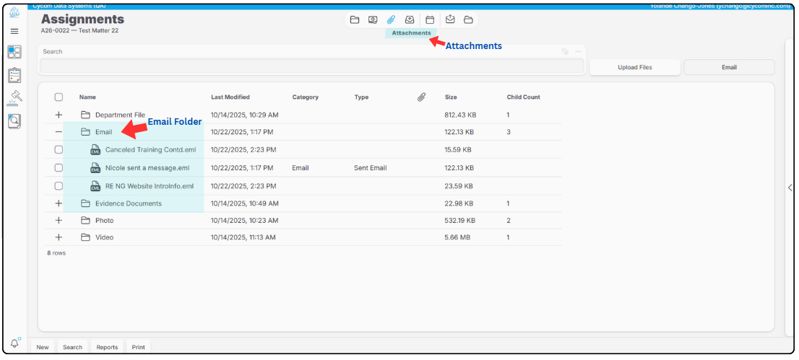Sort by the Name column header
This screenshot has height=360, width=799.
tap(87, 97)
